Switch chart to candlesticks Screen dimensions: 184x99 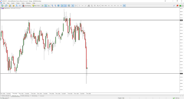pyautogui.click(x=46, y=6)
